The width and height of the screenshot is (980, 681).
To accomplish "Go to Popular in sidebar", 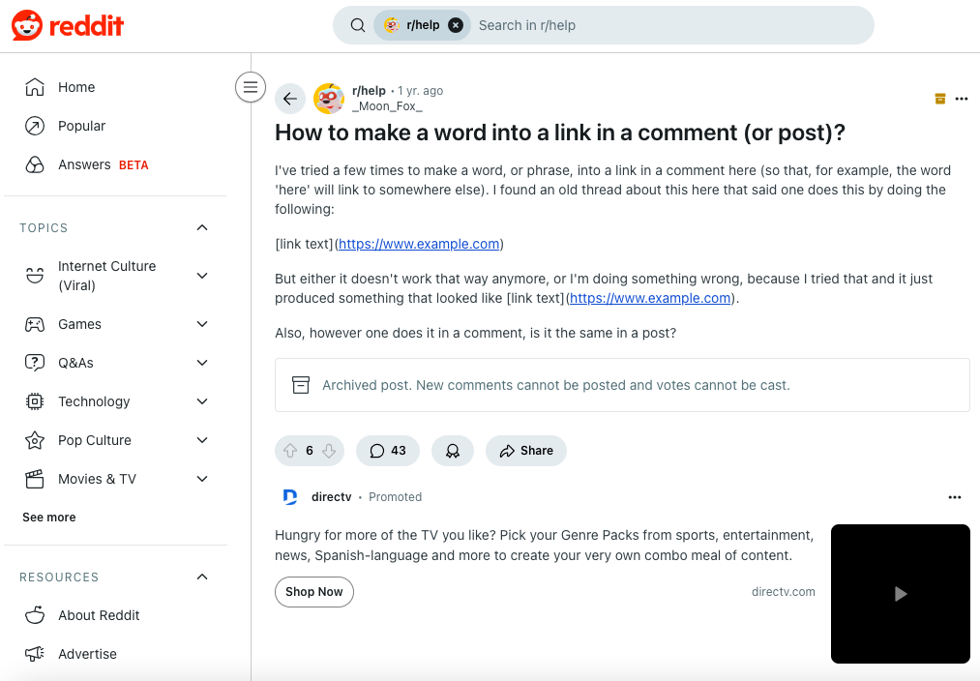I will click(x=81, y=126).
